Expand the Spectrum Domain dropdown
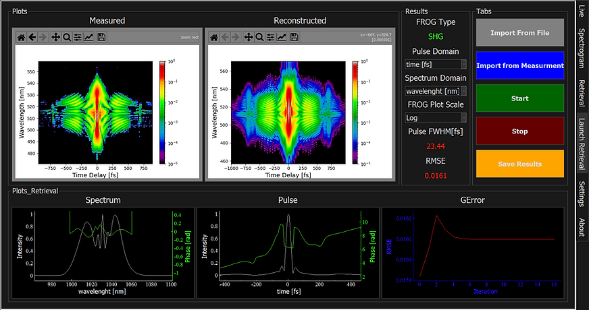The image size is (589, 310). (x=435, y=91)
